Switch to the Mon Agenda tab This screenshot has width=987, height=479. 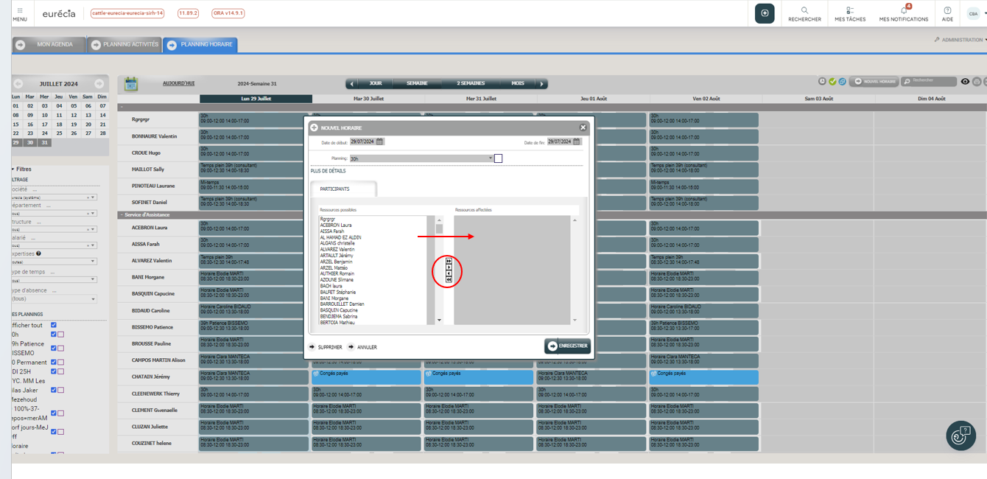click(x=47, y=45)
